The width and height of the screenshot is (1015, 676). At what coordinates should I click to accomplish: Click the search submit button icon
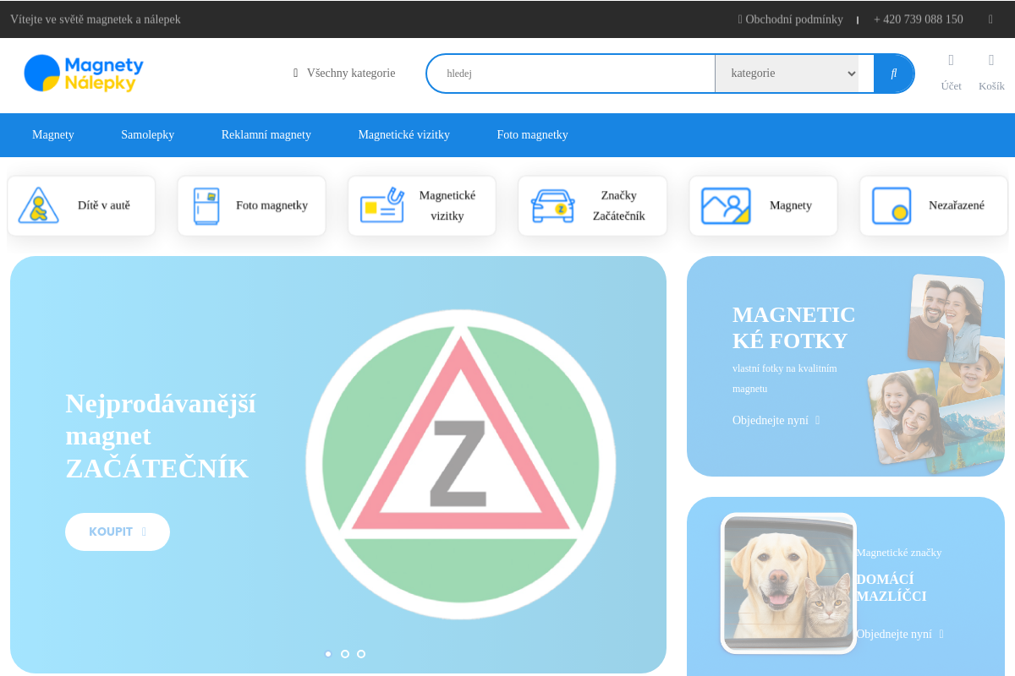click(x=893, y=74)
